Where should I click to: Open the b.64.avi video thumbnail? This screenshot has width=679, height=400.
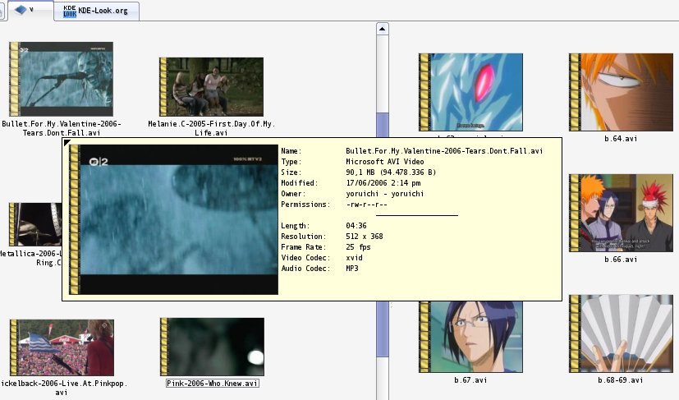[x=621, y=92]
